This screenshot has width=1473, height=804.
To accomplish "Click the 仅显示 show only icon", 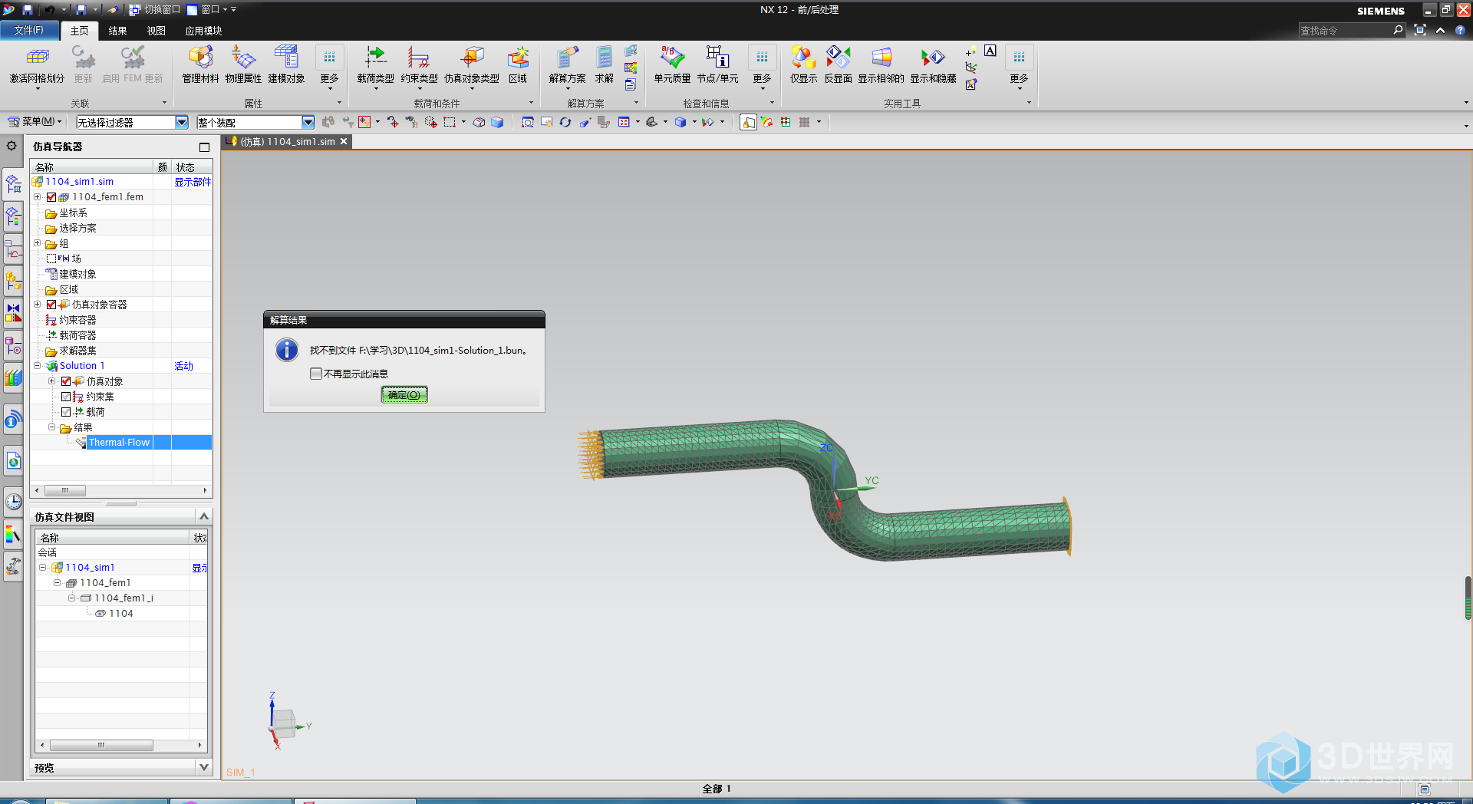I will pyautogui.click(x=803, y=58).
